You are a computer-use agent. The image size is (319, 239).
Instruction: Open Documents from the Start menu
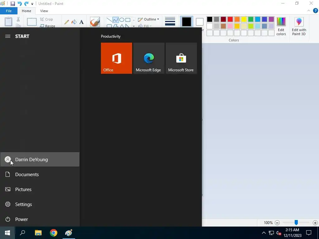40,174
